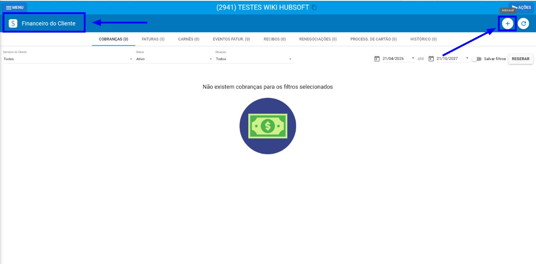The image size is (536, 264).
Task: Expand end date dropdown arrow
Action: [x=467, y=58]
